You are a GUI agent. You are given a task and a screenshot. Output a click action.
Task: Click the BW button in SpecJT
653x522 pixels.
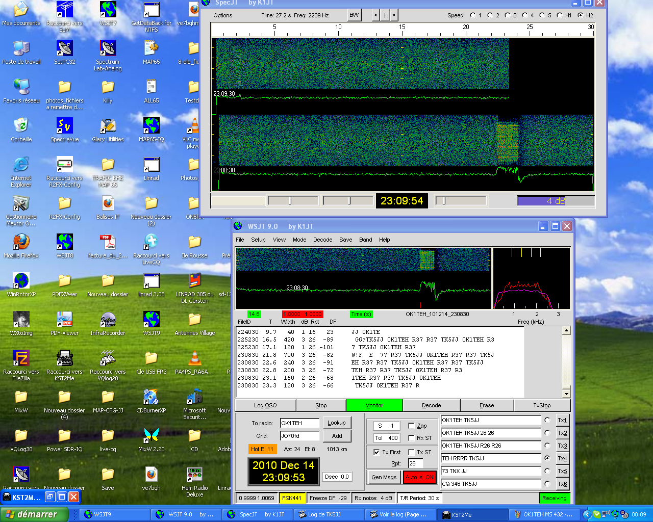coord(354,15)
